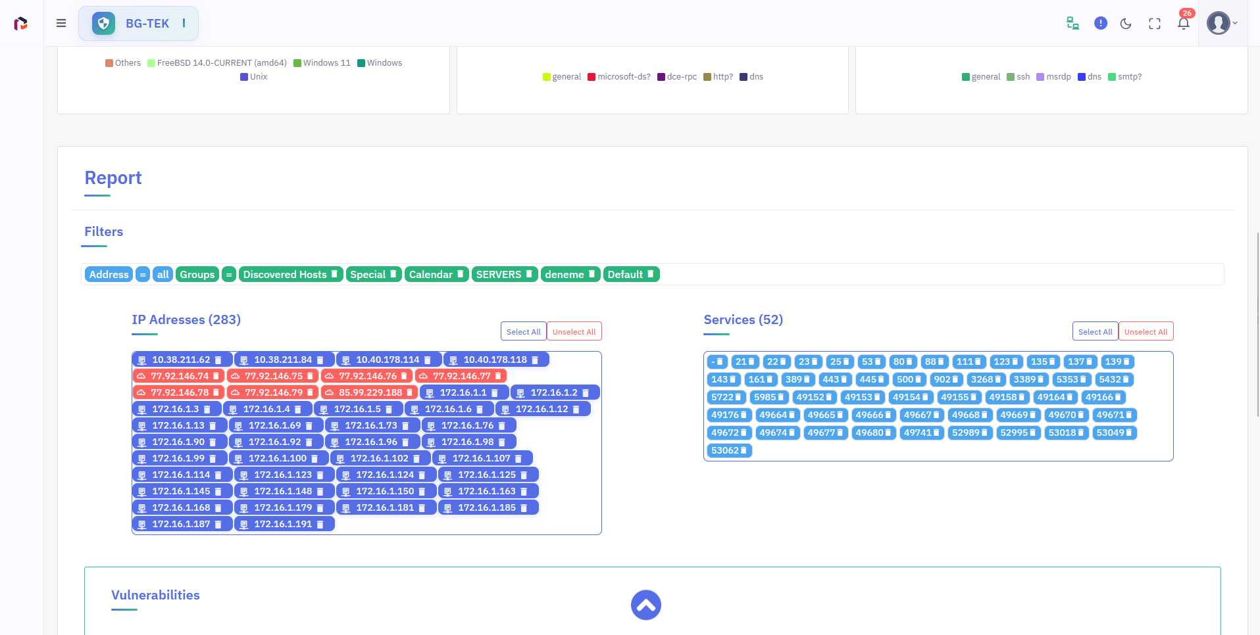Unselect all services
The image size is (1260, 635).
(1146, 332)
